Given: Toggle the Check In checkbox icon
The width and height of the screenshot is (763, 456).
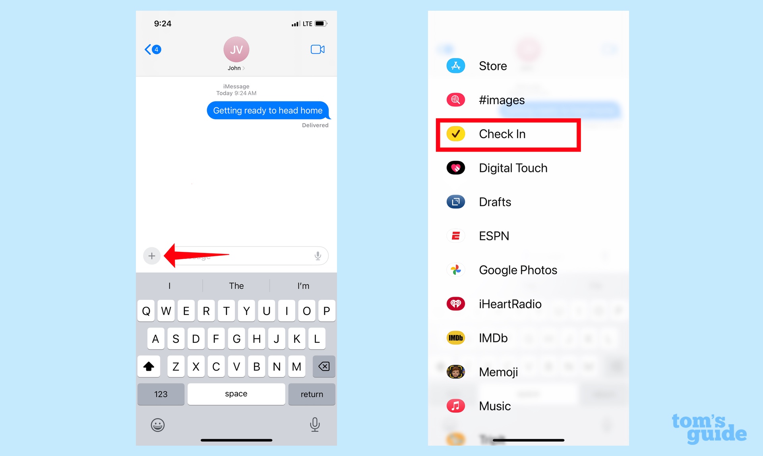Looking at the screenshot, I should pos(457,134).
